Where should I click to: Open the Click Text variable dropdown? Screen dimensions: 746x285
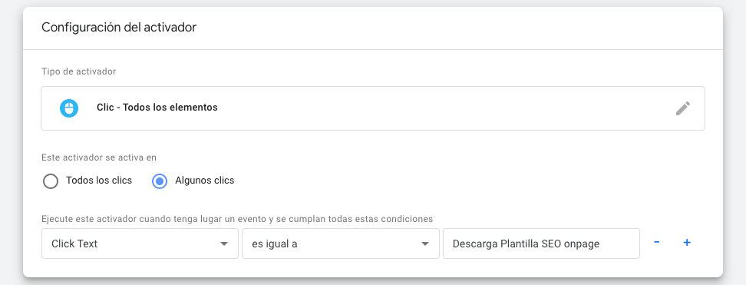pyautogui.click(x=140, y=244)
